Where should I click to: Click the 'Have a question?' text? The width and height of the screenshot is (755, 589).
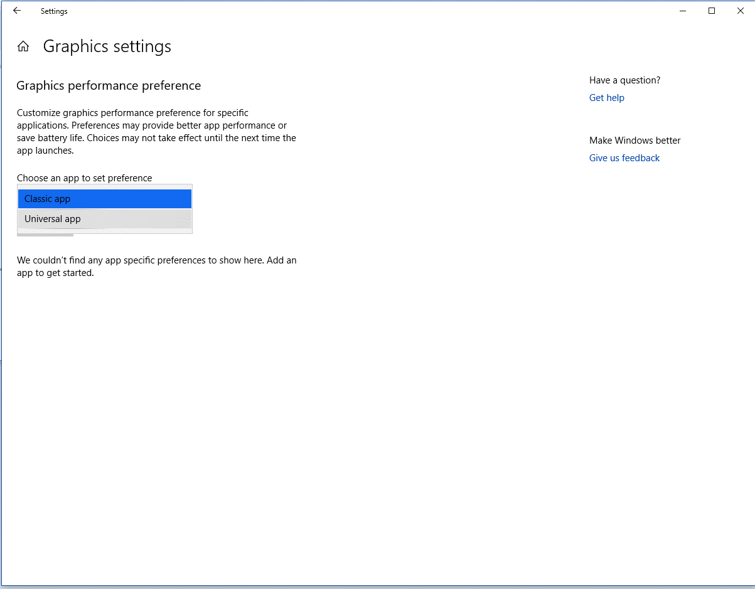coord(624,80)
